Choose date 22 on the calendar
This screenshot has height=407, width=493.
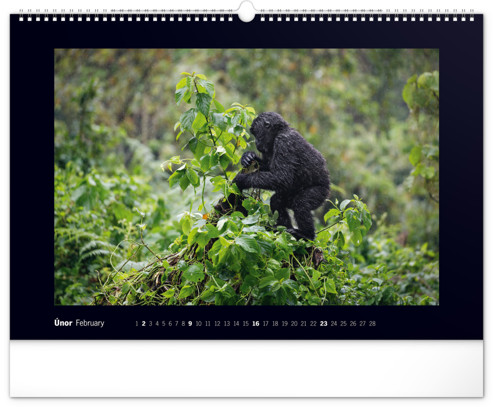click(x=313, y=324)
